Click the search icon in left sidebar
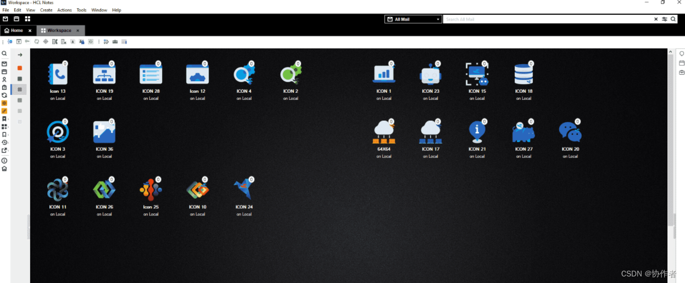Viewport: 685px width, 283px height. 4,54
